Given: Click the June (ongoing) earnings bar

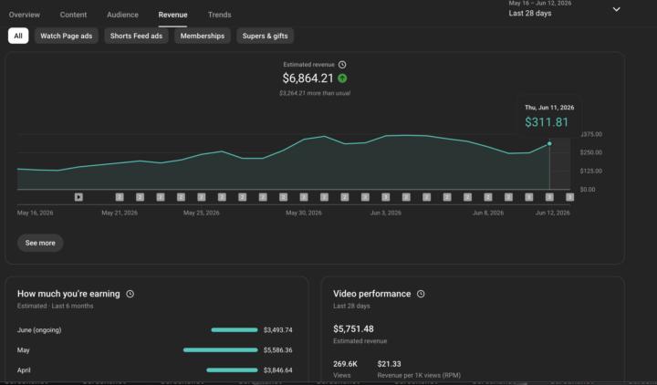Looking at the screenshot, I should pyautogui.click(x=235, y=330).
